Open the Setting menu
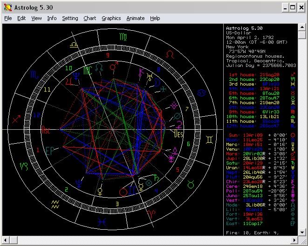Screen dimensions: 308x246 click(x=70, y=18)
